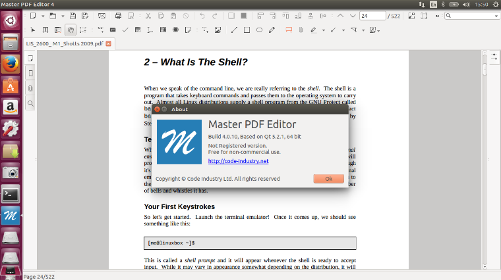Screen dimensions: 501x280
Task: Select the Ellipse drawing tool
Action: 259,30
